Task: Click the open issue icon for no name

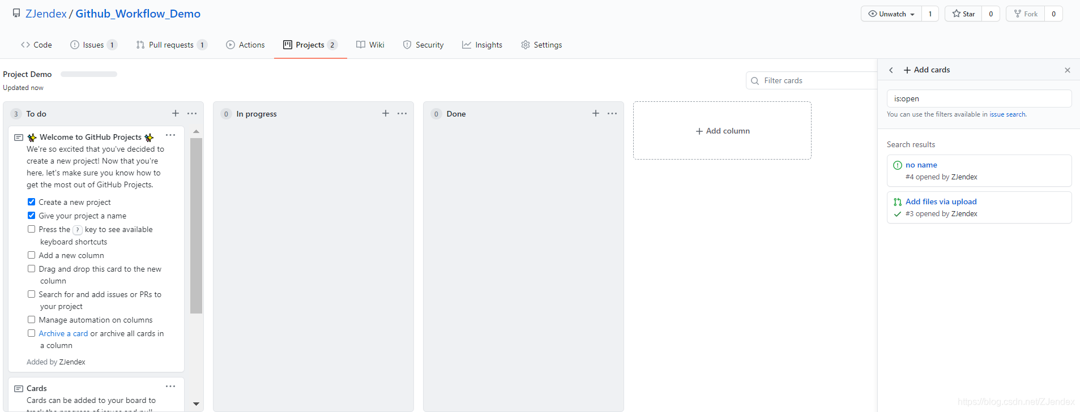Action: 898,165
